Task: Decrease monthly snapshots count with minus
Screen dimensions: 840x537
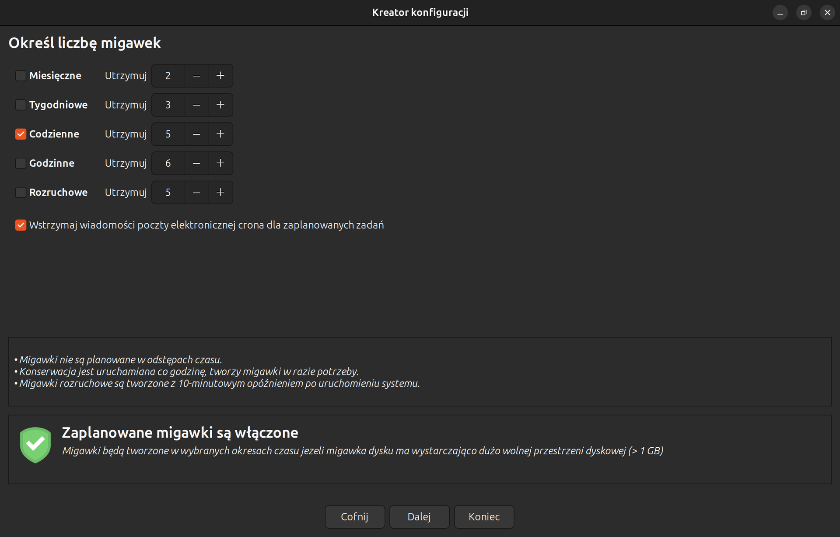Action: click(196, 76)
